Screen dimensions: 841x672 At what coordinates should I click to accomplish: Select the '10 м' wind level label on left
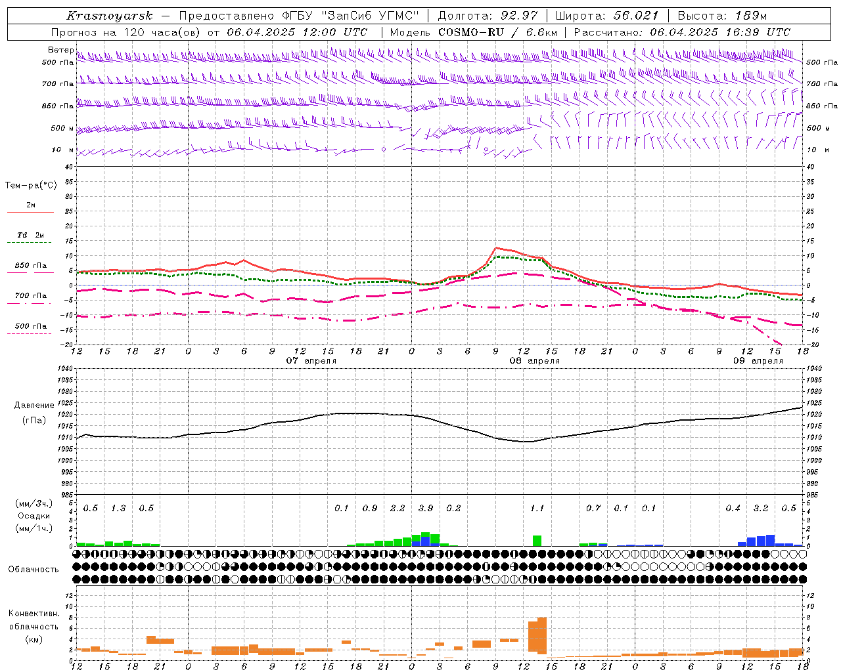(x=62, y=150)
